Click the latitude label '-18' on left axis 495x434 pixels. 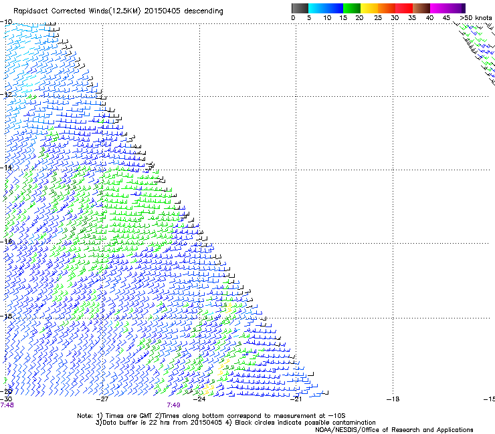[6, 316]
